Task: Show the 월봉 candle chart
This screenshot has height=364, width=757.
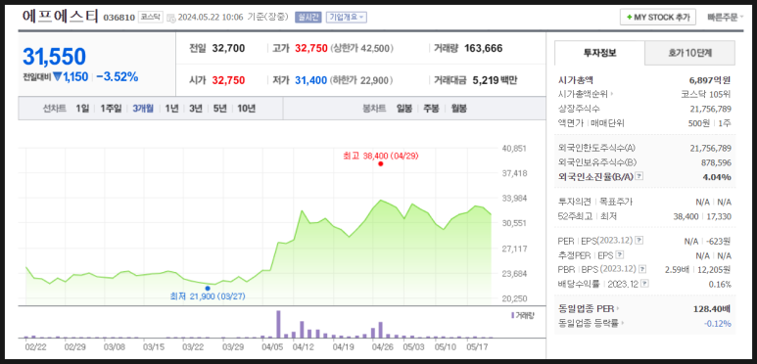Action: tap(458, 109)
